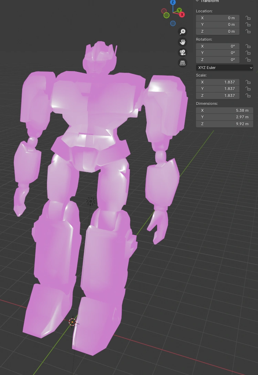Click the negative Z axis gizmo circle
The width and height of the screenshot is (258, 375).
pos(173,23)
